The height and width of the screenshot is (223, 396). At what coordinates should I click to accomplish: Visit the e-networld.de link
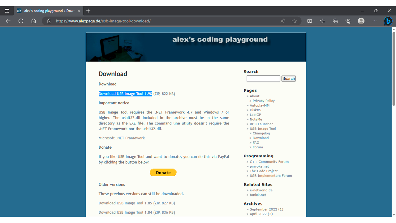(261, 190)
